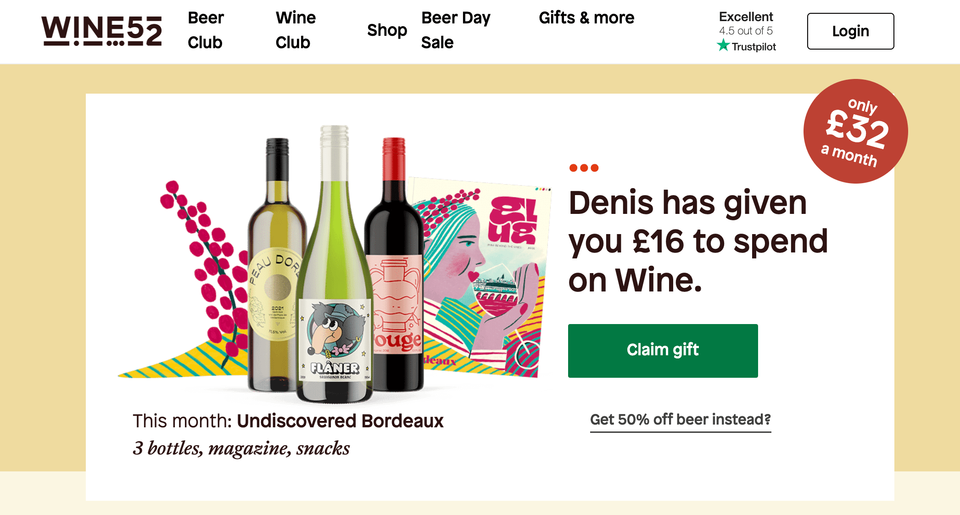The height and width of the screenshot is (515, 960).
Task: Click the three orange dots graphic
Action: (584, 168)
